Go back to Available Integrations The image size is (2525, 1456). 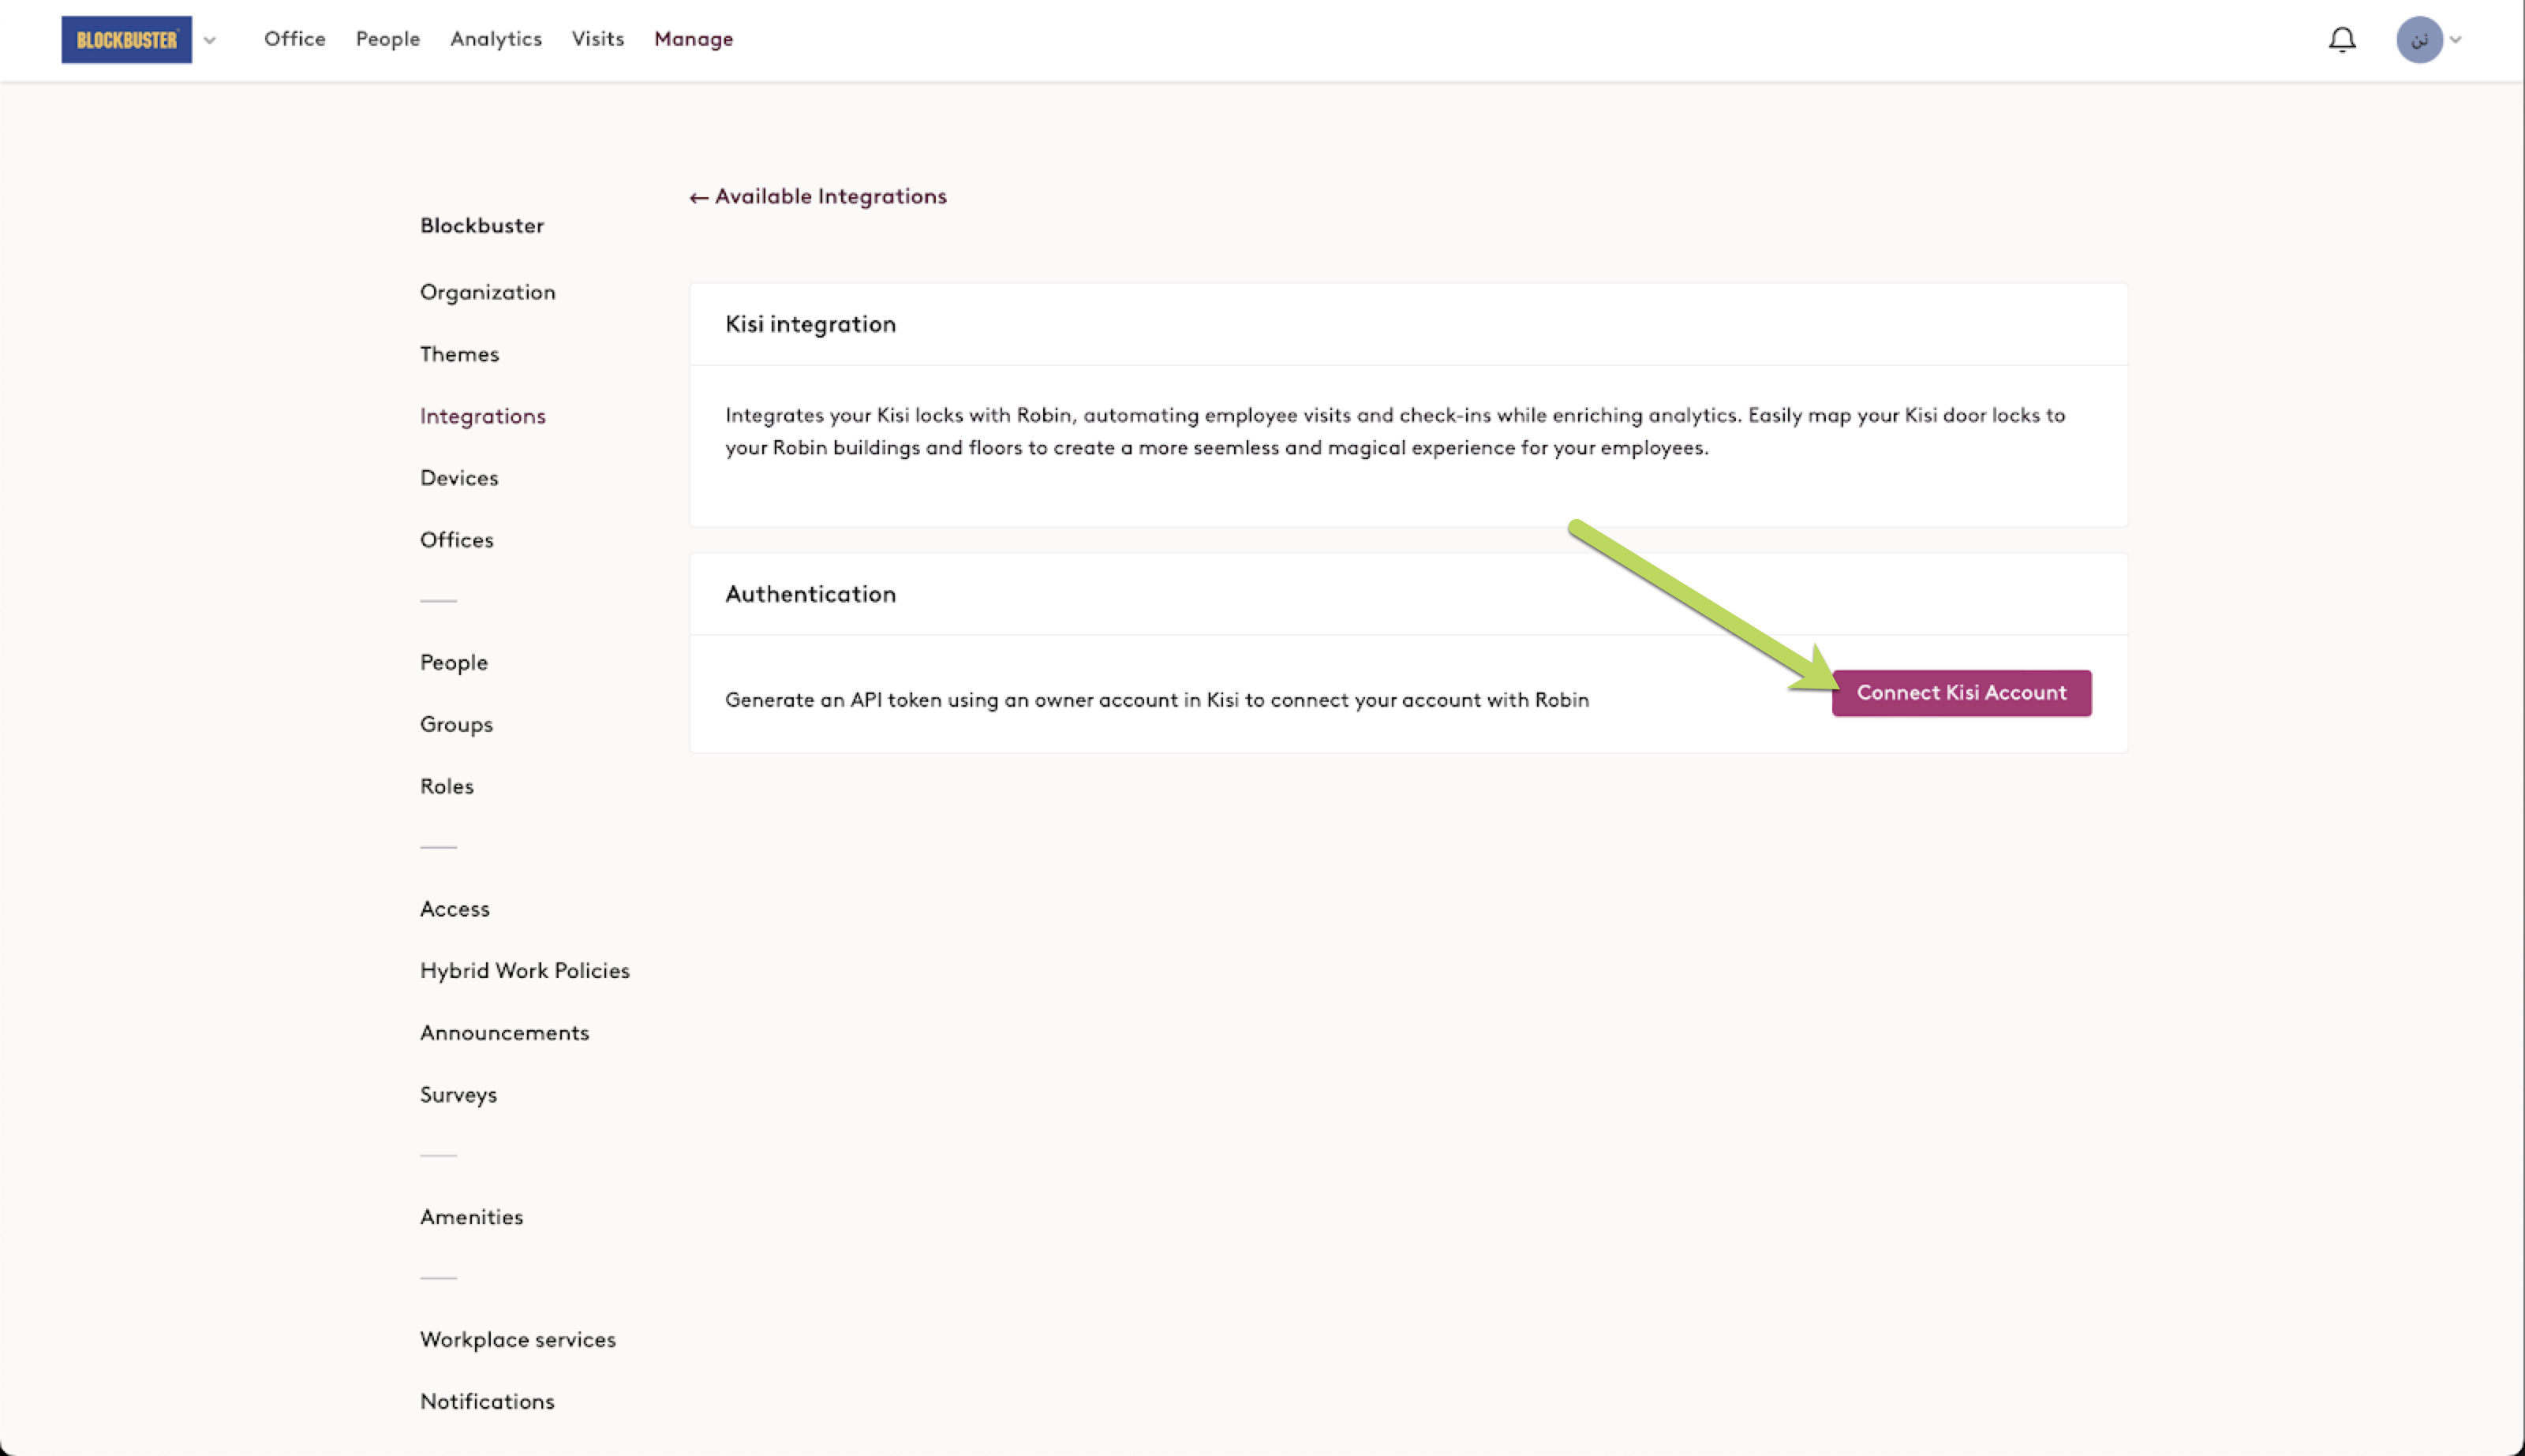(x=818, y=196)
